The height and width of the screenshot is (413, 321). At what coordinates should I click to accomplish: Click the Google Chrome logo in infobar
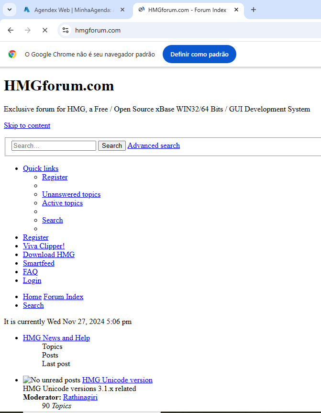pyautogui.click(x=12, y=54)
